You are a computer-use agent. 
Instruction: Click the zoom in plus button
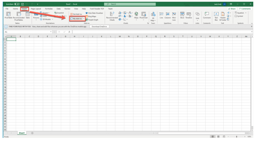[245, 137]
